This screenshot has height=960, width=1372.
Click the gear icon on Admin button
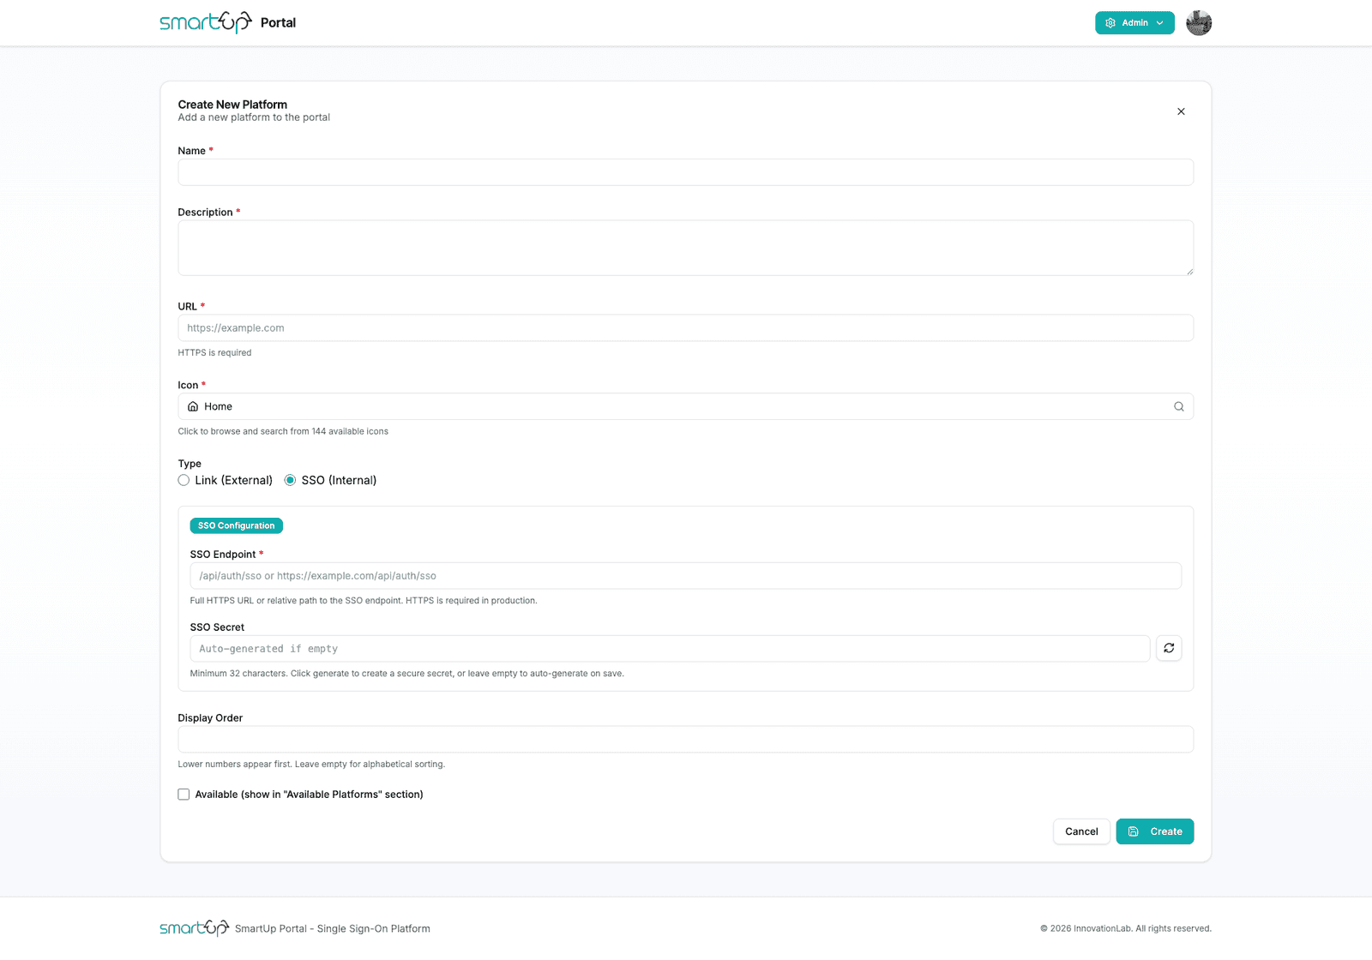point(1110,23)
